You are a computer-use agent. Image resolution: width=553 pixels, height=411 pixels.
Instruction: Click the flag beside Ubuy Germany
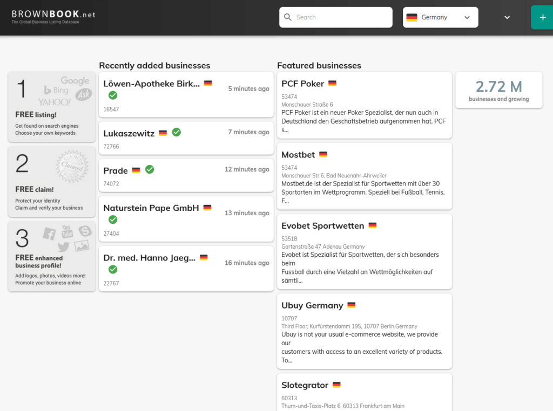pyautogui.click(x=351, y=305)
